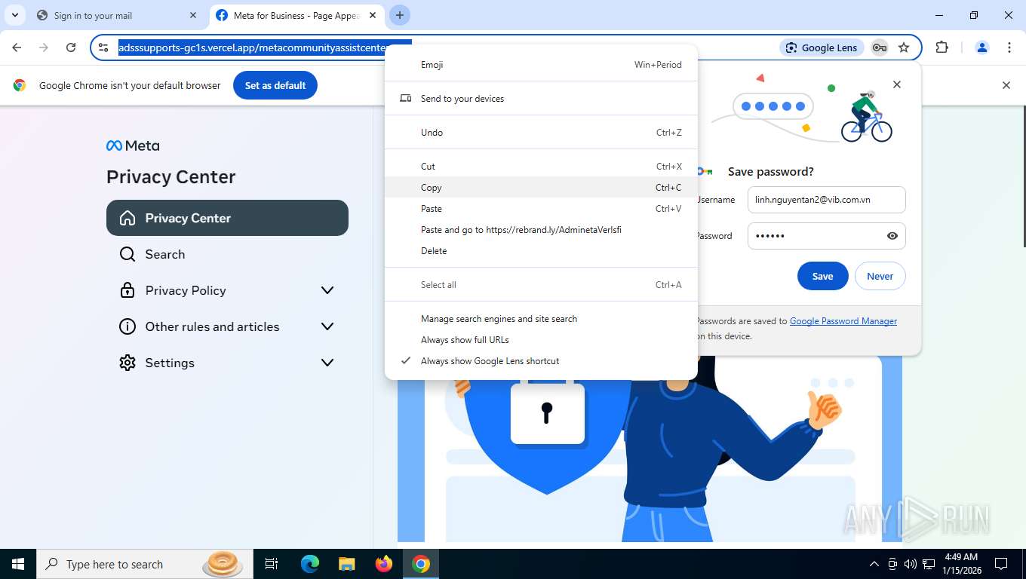
Task: Click the Meta logo
Action: (133, 146)
